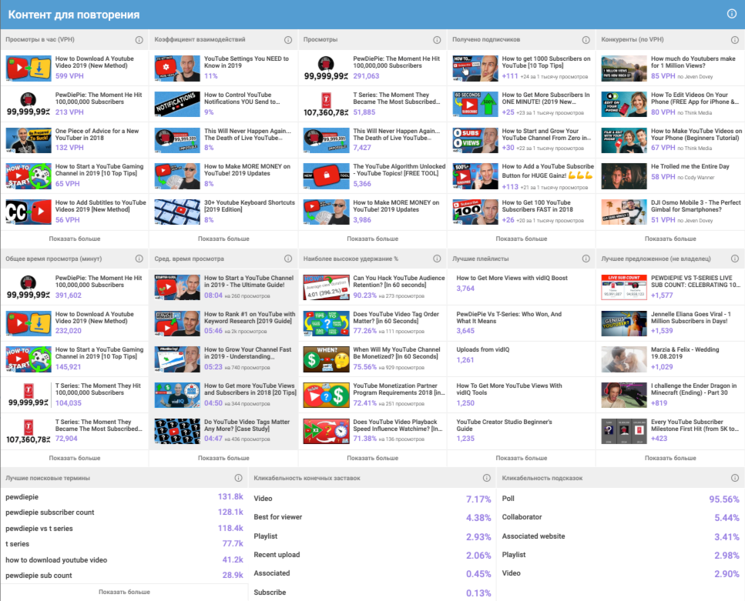Select the Recent upload end screen row
Viewport: 745px width, 601px height.
tap(372, 555)
